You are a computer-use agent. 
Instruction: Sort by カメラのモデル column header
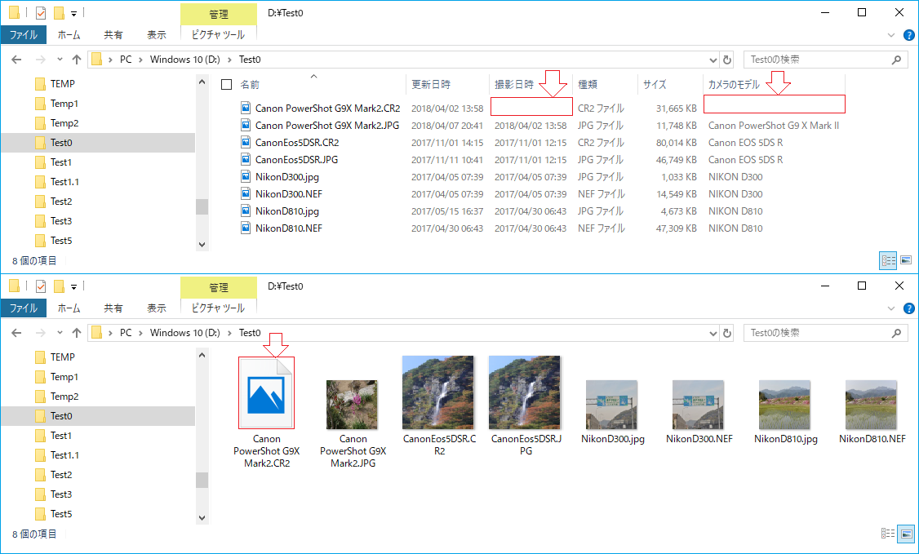coord(734,85)
